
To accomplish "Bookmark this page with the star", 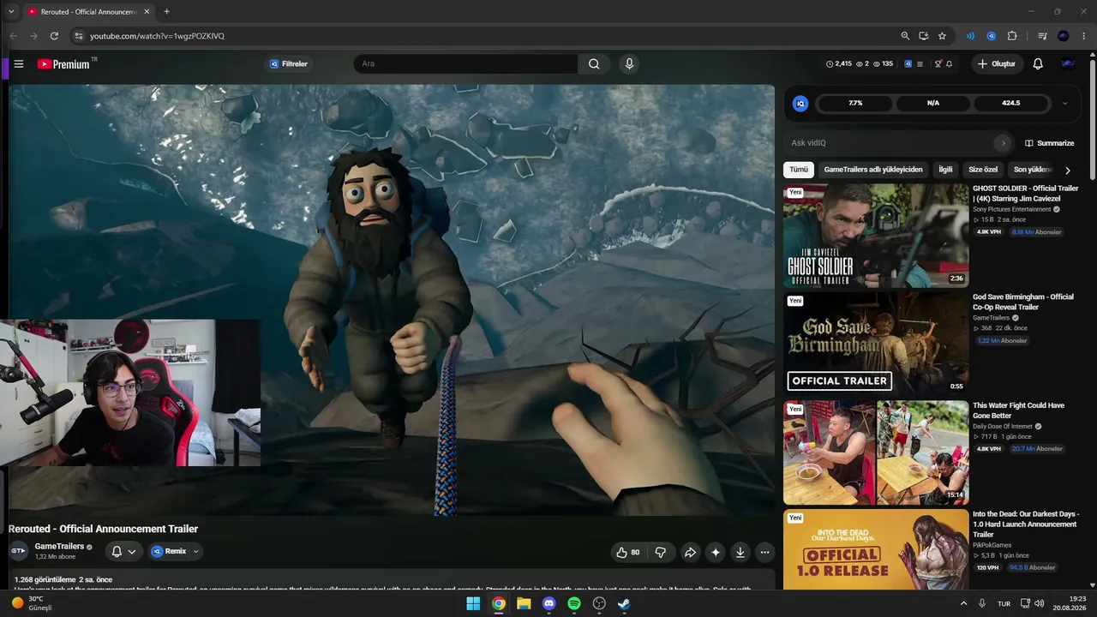I will tap(942, 36).
